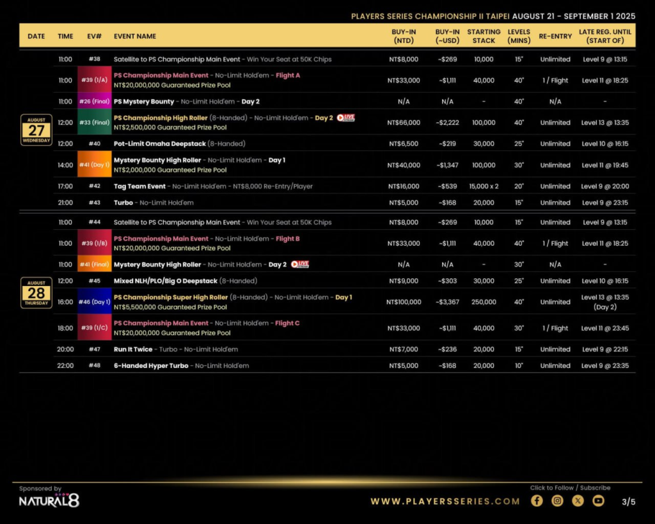Click the Click to Follow / Subscribe text
Image resolution: width=655 pixels, height=524 pixels.
[569, 488]
